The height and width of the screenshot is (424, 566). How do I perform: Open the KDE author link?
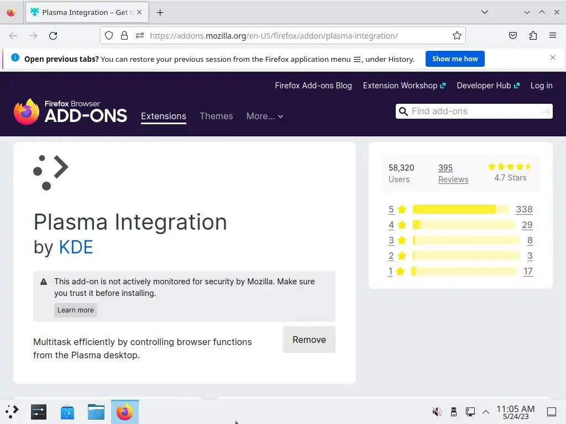(76, 247)
